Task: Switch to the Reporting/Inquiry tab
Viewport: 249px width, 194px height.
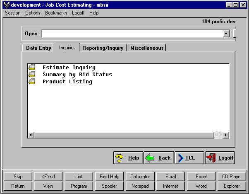Action: click(103, 48)
